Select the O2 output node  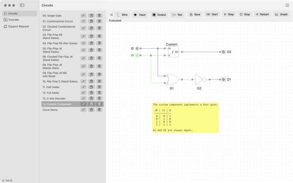click(223, 52)
